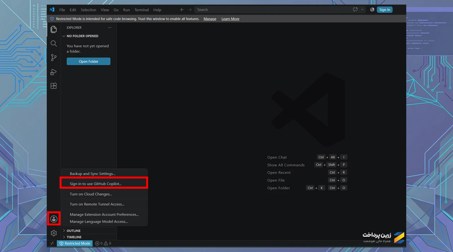Open the Selection menu

[89, 10]
